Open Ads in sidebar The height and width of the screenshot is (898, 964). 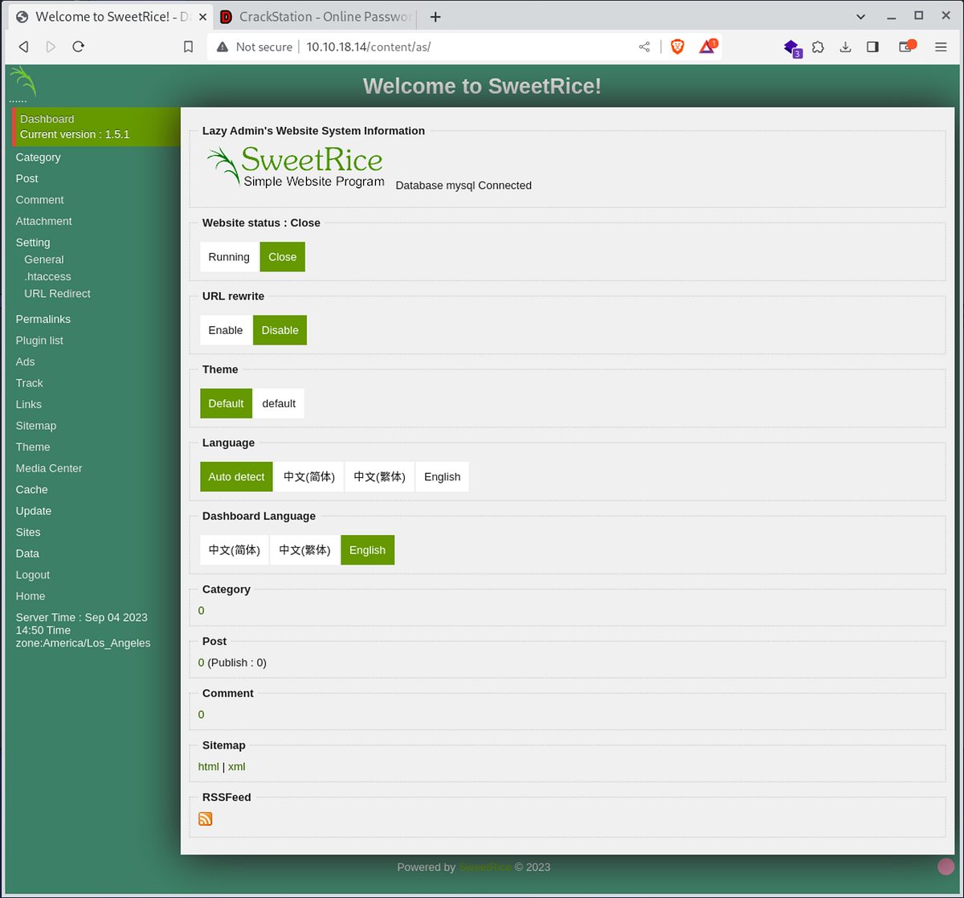pyautogui.click(x=25, y=361)
